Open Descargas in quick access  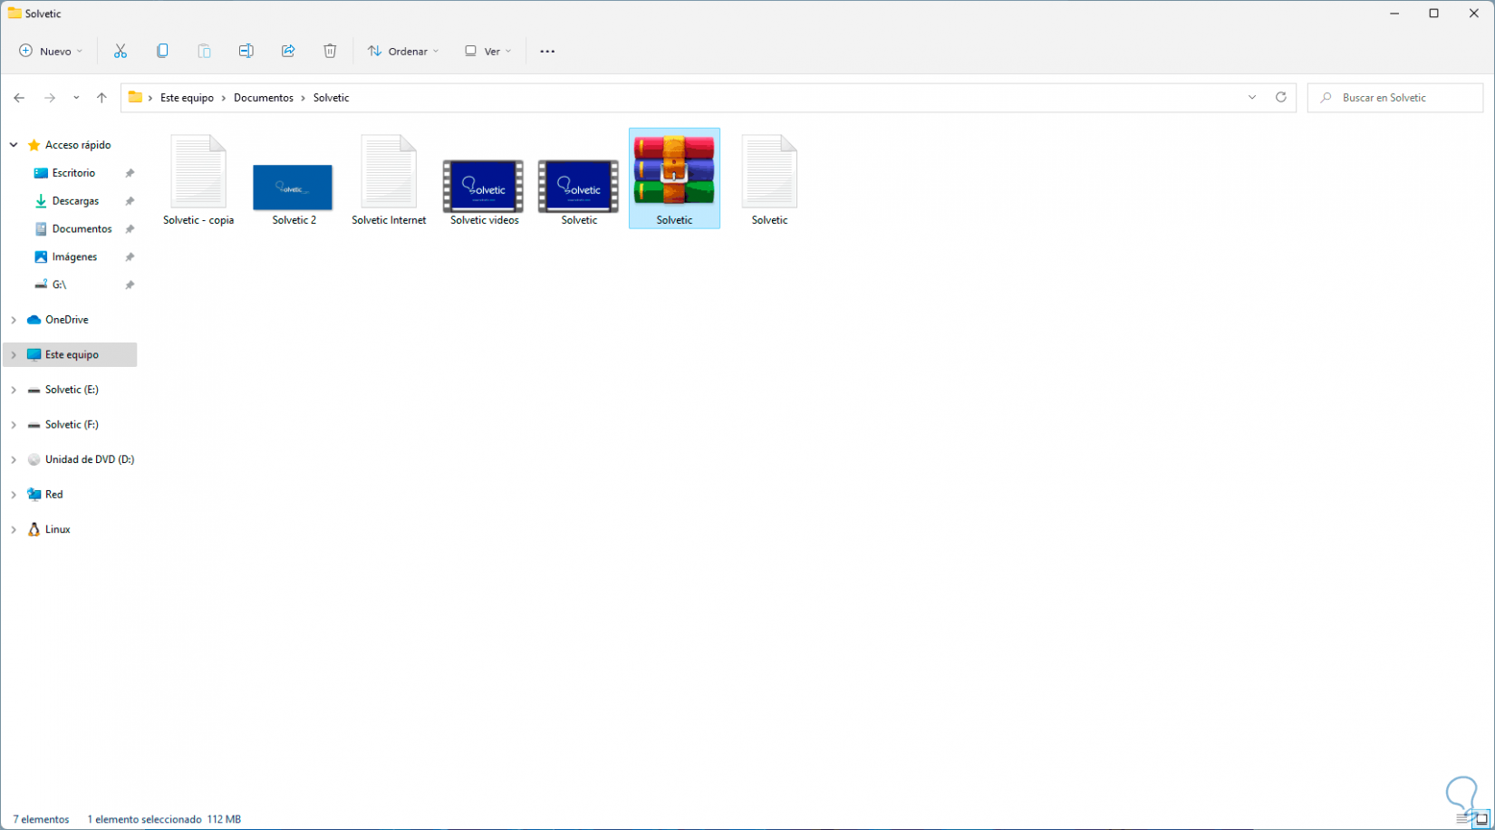75,201
